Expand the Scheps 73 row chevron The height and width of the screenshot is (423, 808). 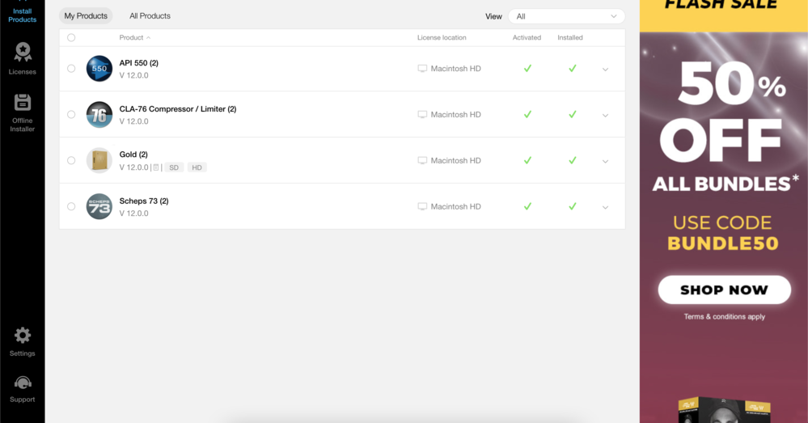click(605, 208)
